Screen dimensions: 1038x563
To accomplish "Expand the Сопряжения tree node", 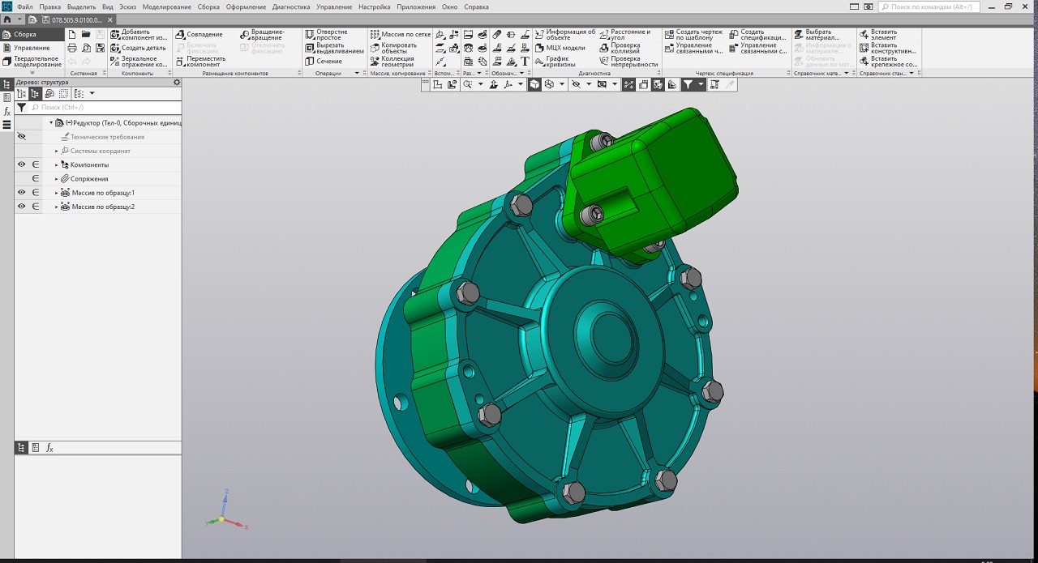I will point(57,179).
